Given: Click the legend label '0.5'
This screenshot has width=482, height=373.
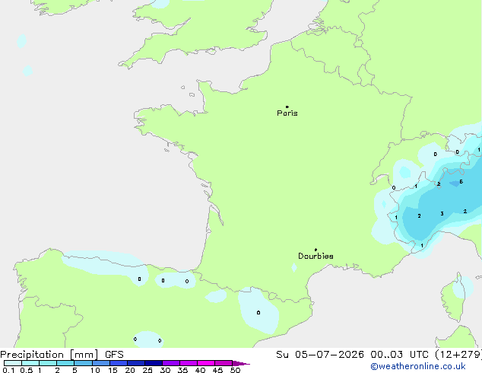Looking at the screenshot, I should click(x=27, y=370).
